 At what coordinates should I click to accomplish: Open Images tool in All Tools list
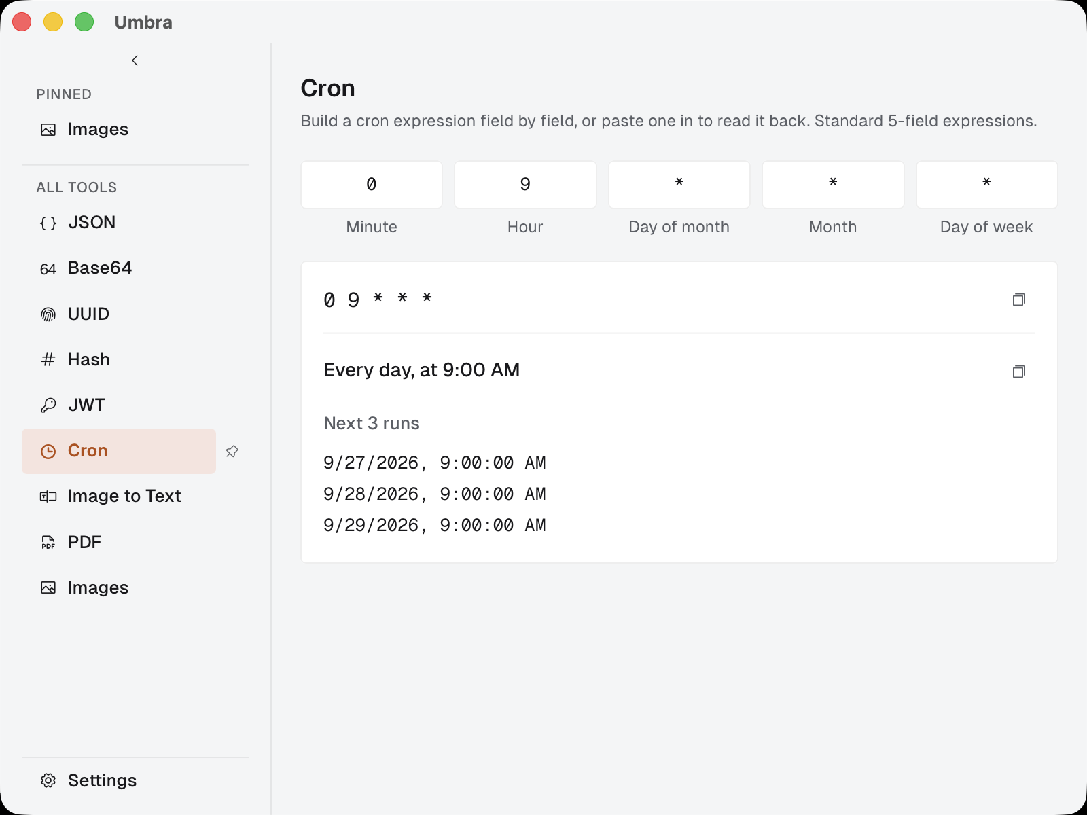click(x=119, y=587)
